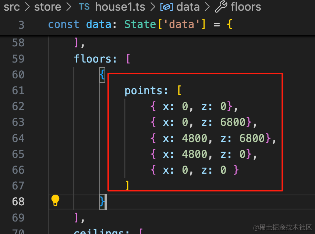The image size is (315, 234).
Task: Click the 'const' keyword in sticky header
Action: 64,24
